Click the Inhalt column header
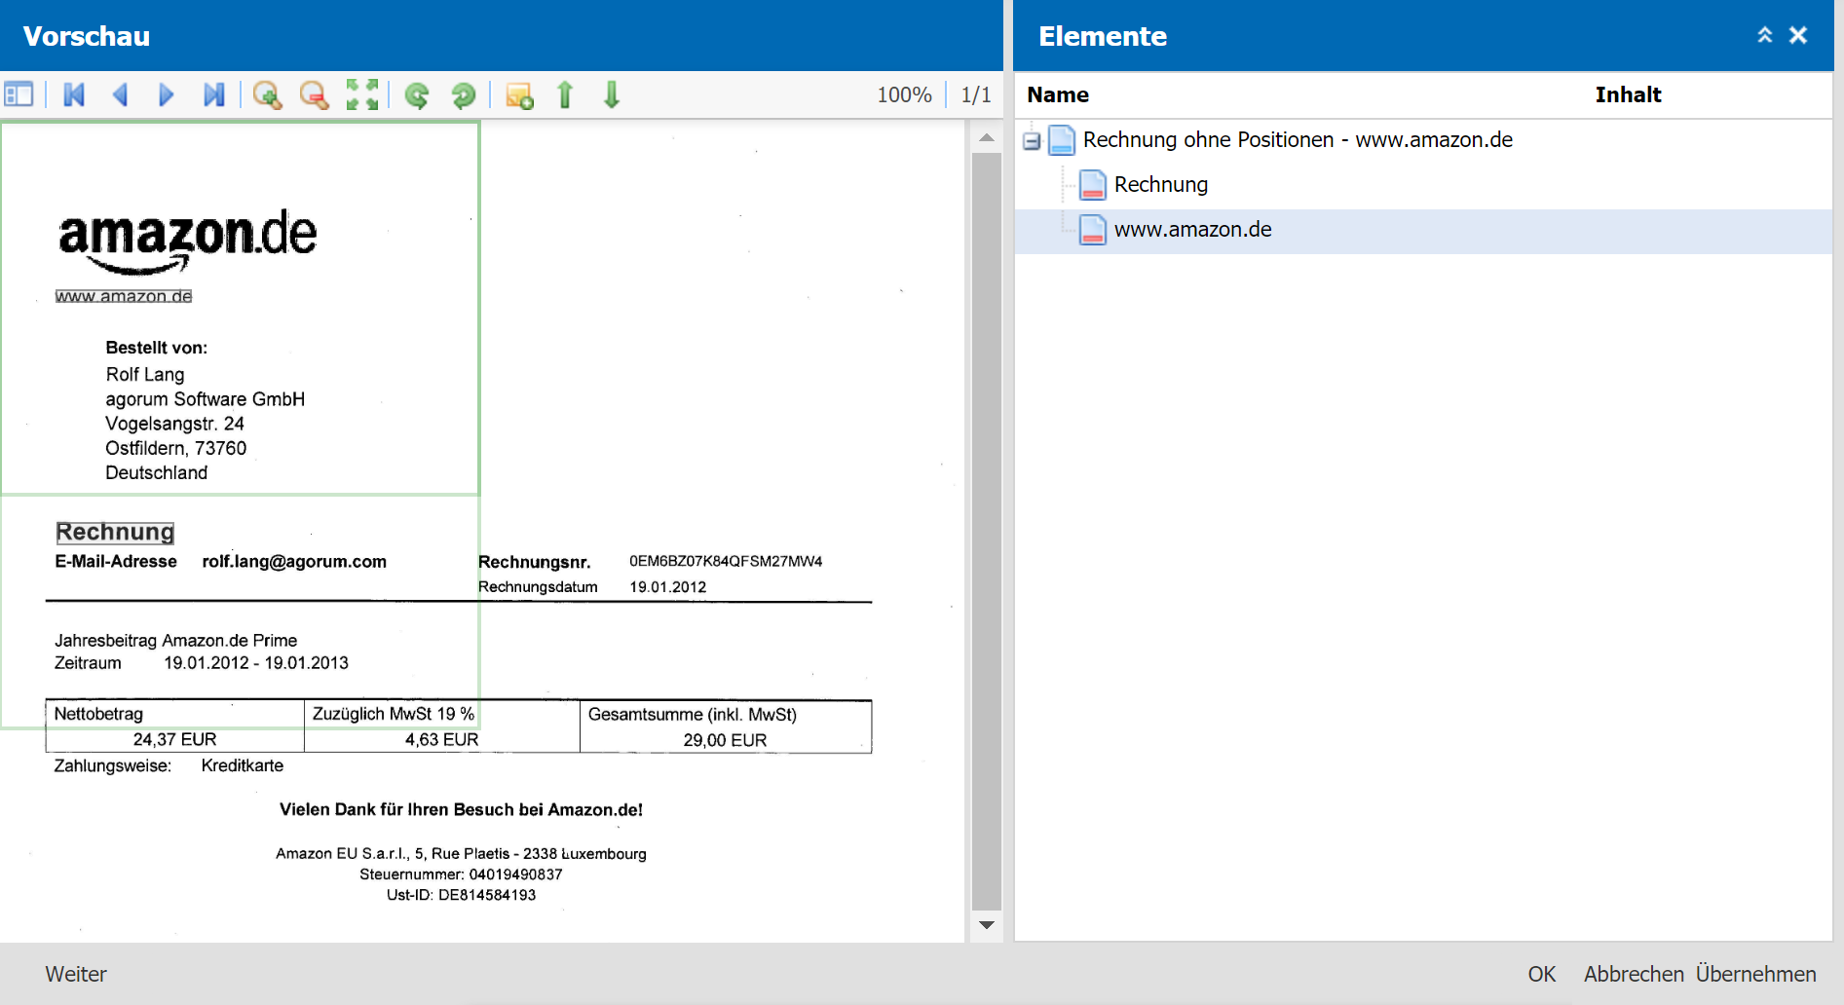The width and height of the screenshot is (1844, 1005). point(1628,94)
